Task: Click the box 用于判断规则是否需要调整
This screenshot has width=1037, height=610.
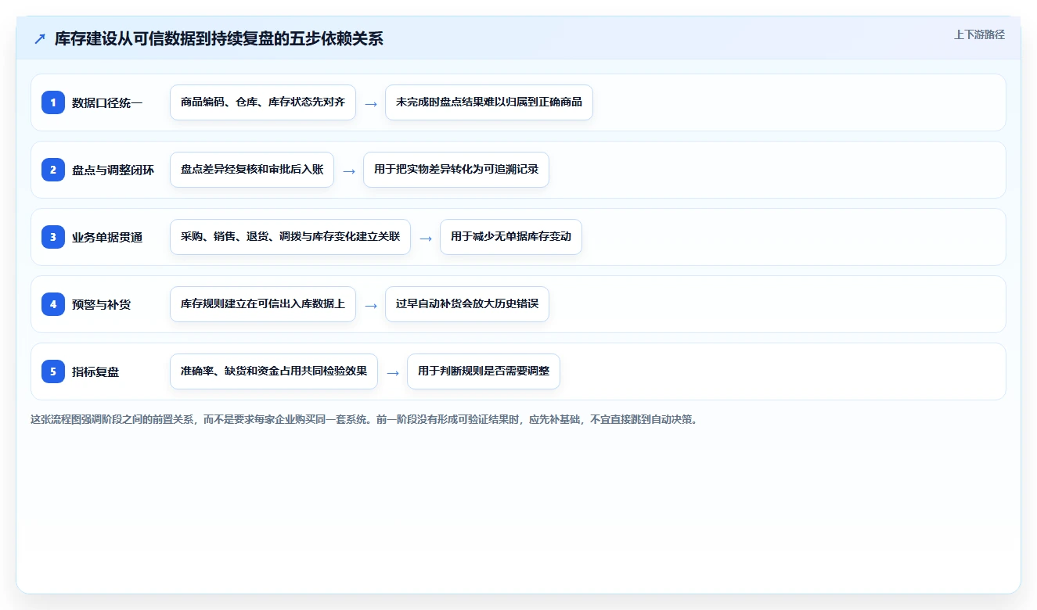Action: (x=484, y=371)
